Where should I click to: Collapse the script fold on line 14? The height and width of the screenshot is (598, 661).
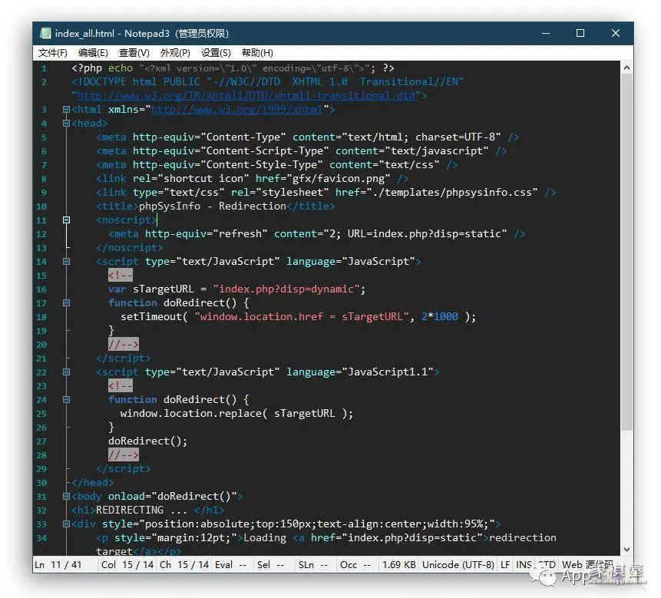point(66,262)
